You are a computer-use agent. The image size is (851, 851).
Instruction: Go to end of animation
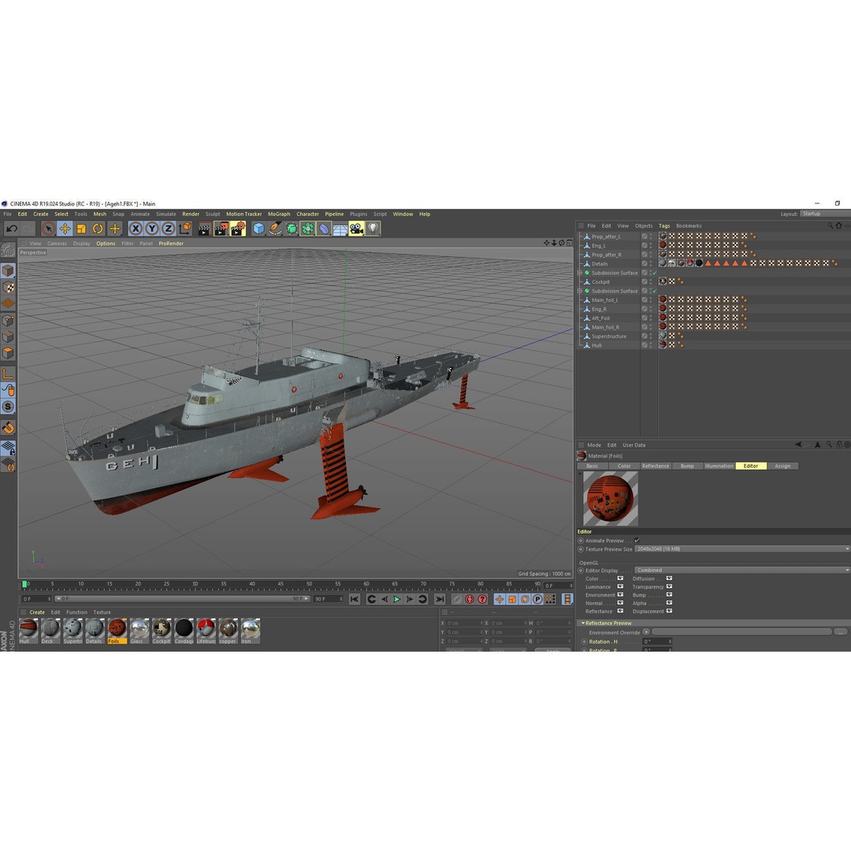point(440,599)
